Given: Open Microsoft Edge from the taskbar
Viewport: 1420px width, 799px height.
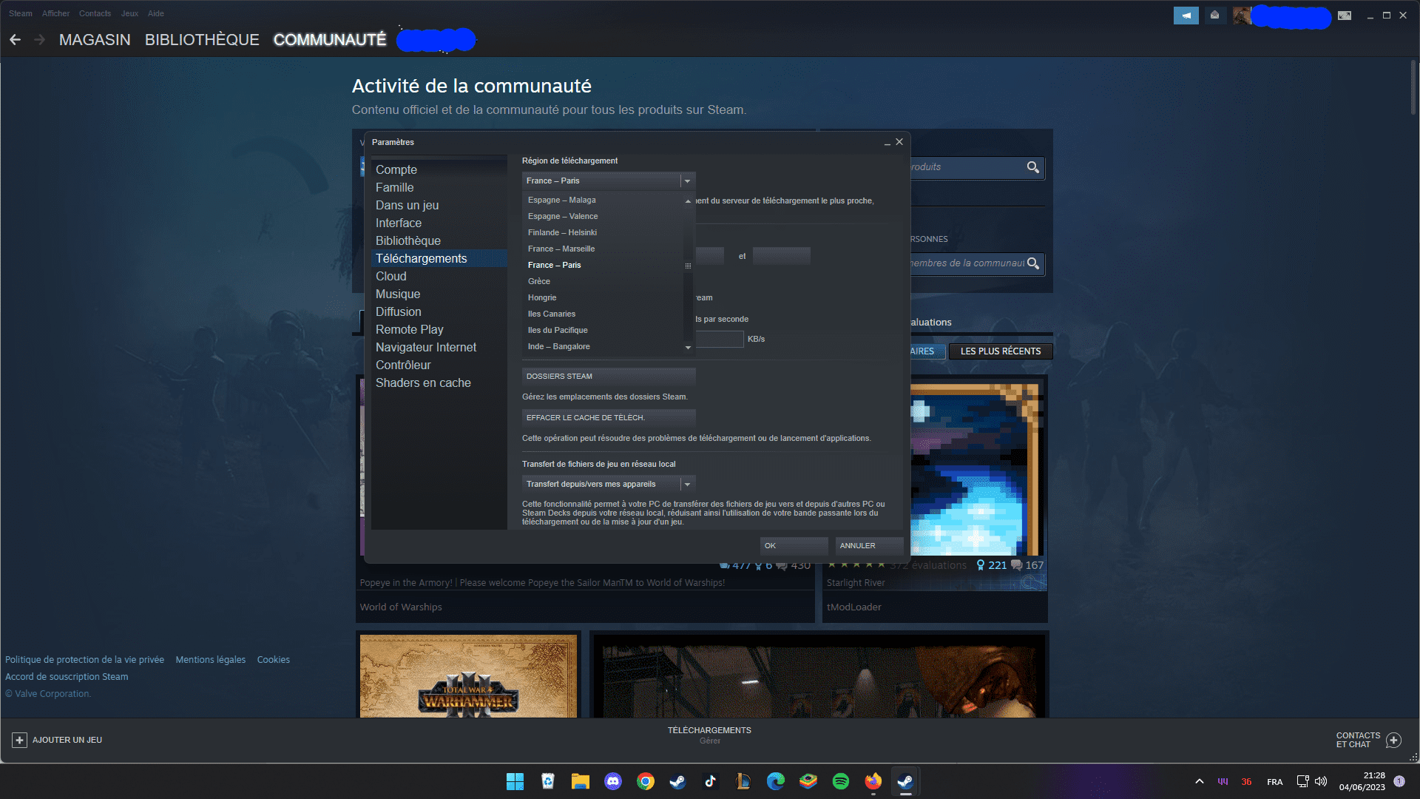Looking at the screenshot, I should click(775, 781).
